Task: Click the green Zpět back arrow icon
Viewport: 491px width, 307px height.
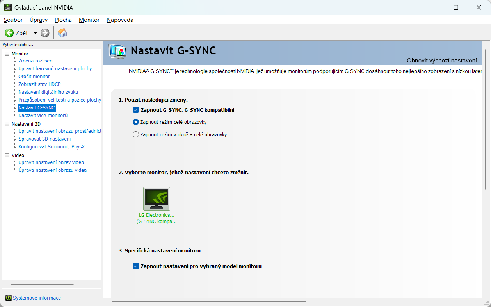Action: pos(9,33)
